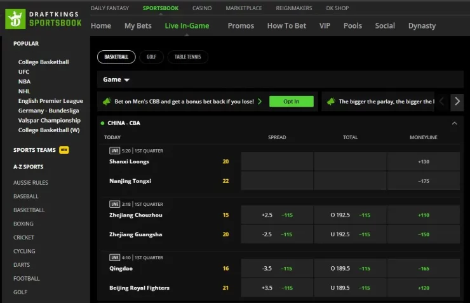Screen dimensions: 470x303
Task: Click the Opt In button
Action: point(292,101)
